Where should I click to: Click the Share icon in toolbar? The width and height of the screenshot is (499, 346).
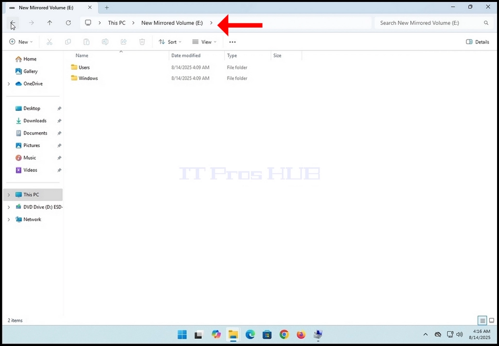pyautogui.click(x=124, y=42)
